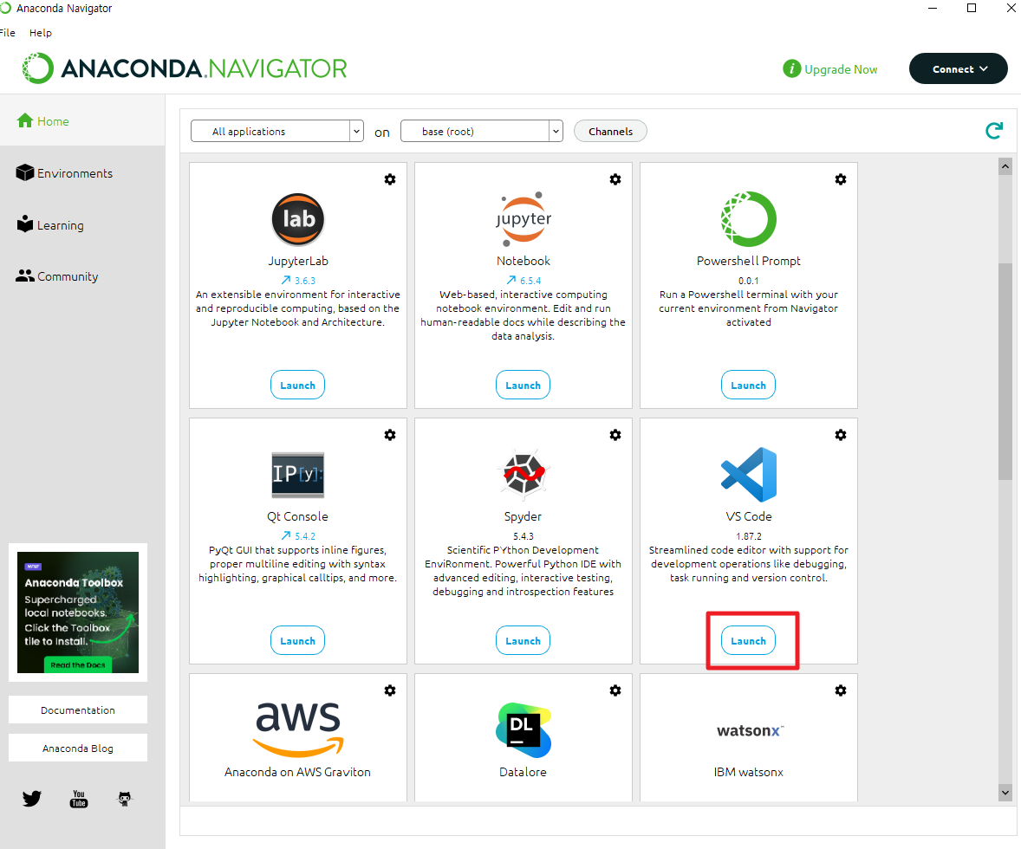Open settings gear on Qt Console tile
Image resolution: width=1021 pixels, height=849 pixels.
pyautogui.click(x=390, y=435)
